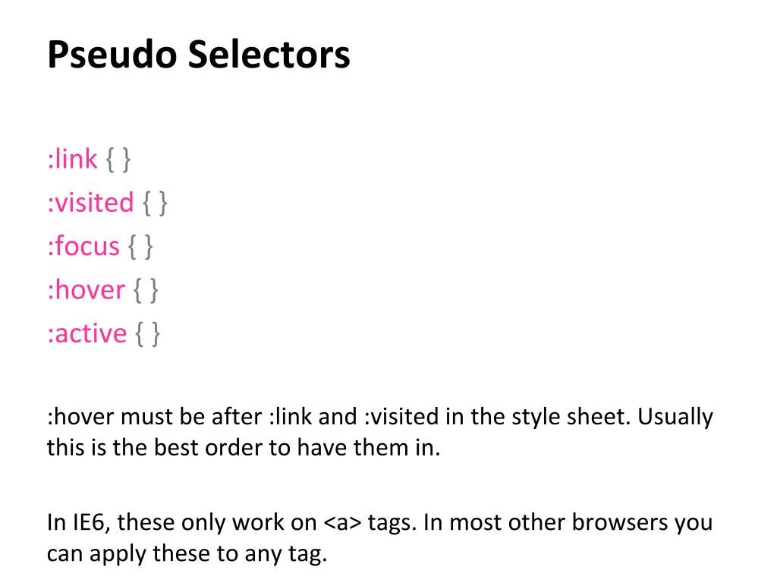This screenshot has width=777, height=583.
Task: Click the Pseudo Selectors heading
Action: pyautogui.click(x=199, y=54)
